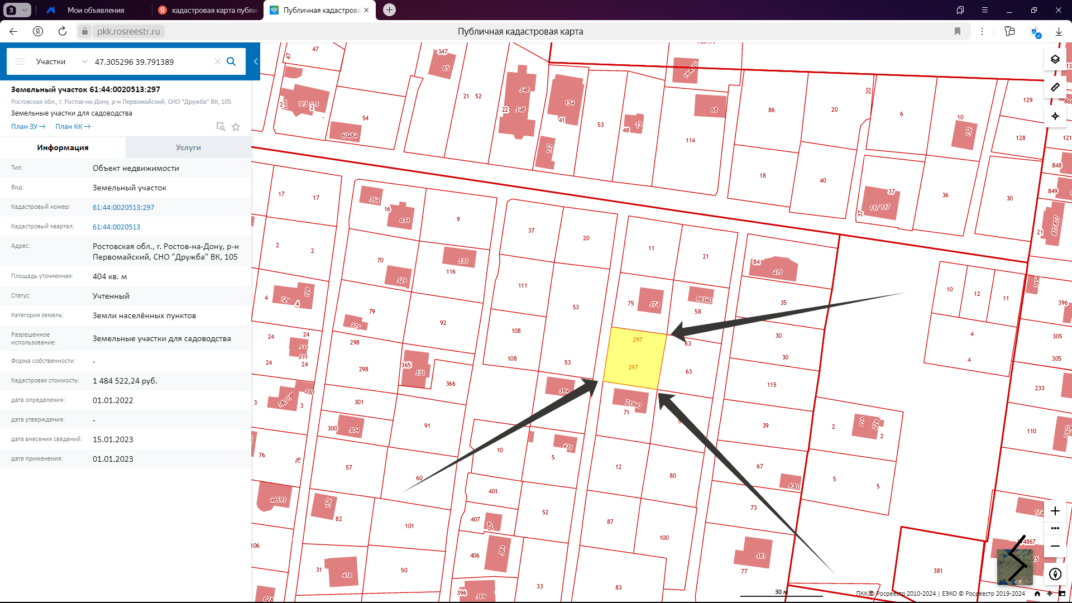The width and height of the screenshot is (1072, 603).
Task: Switch to the Услуги tab
Action: point(188,147)
